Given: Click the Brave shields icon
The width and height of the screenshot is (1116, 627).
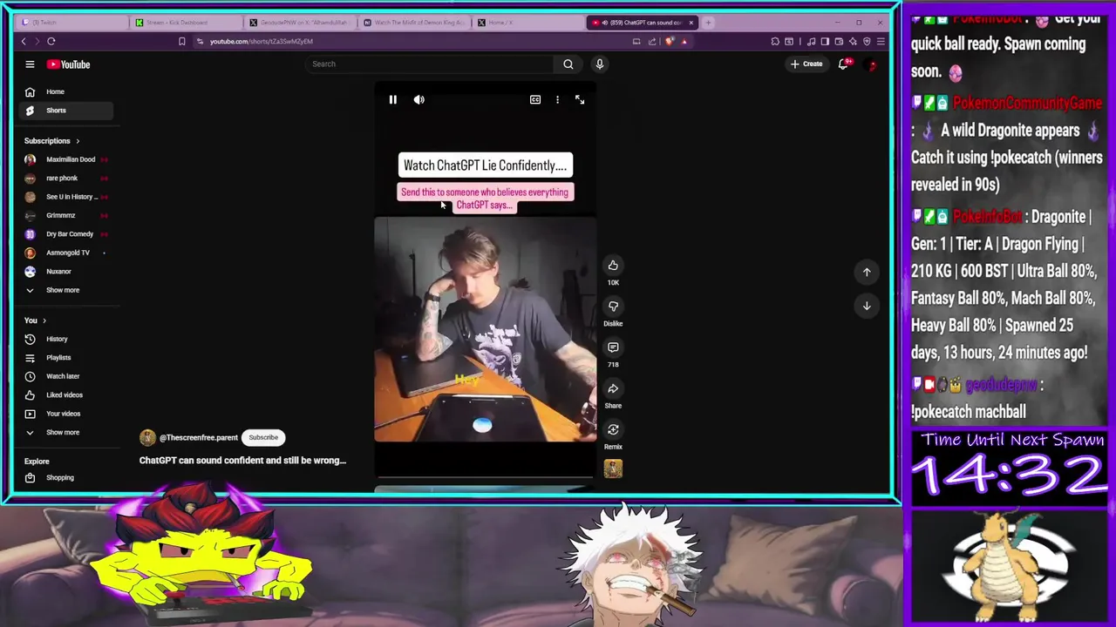Looking at the screenshot, I should click(x=670, y=41).
